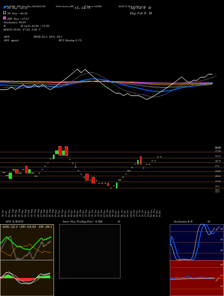
Task: Click the 'Intra Day Trading Price & MR' title
Action: (x=82, y=222)
